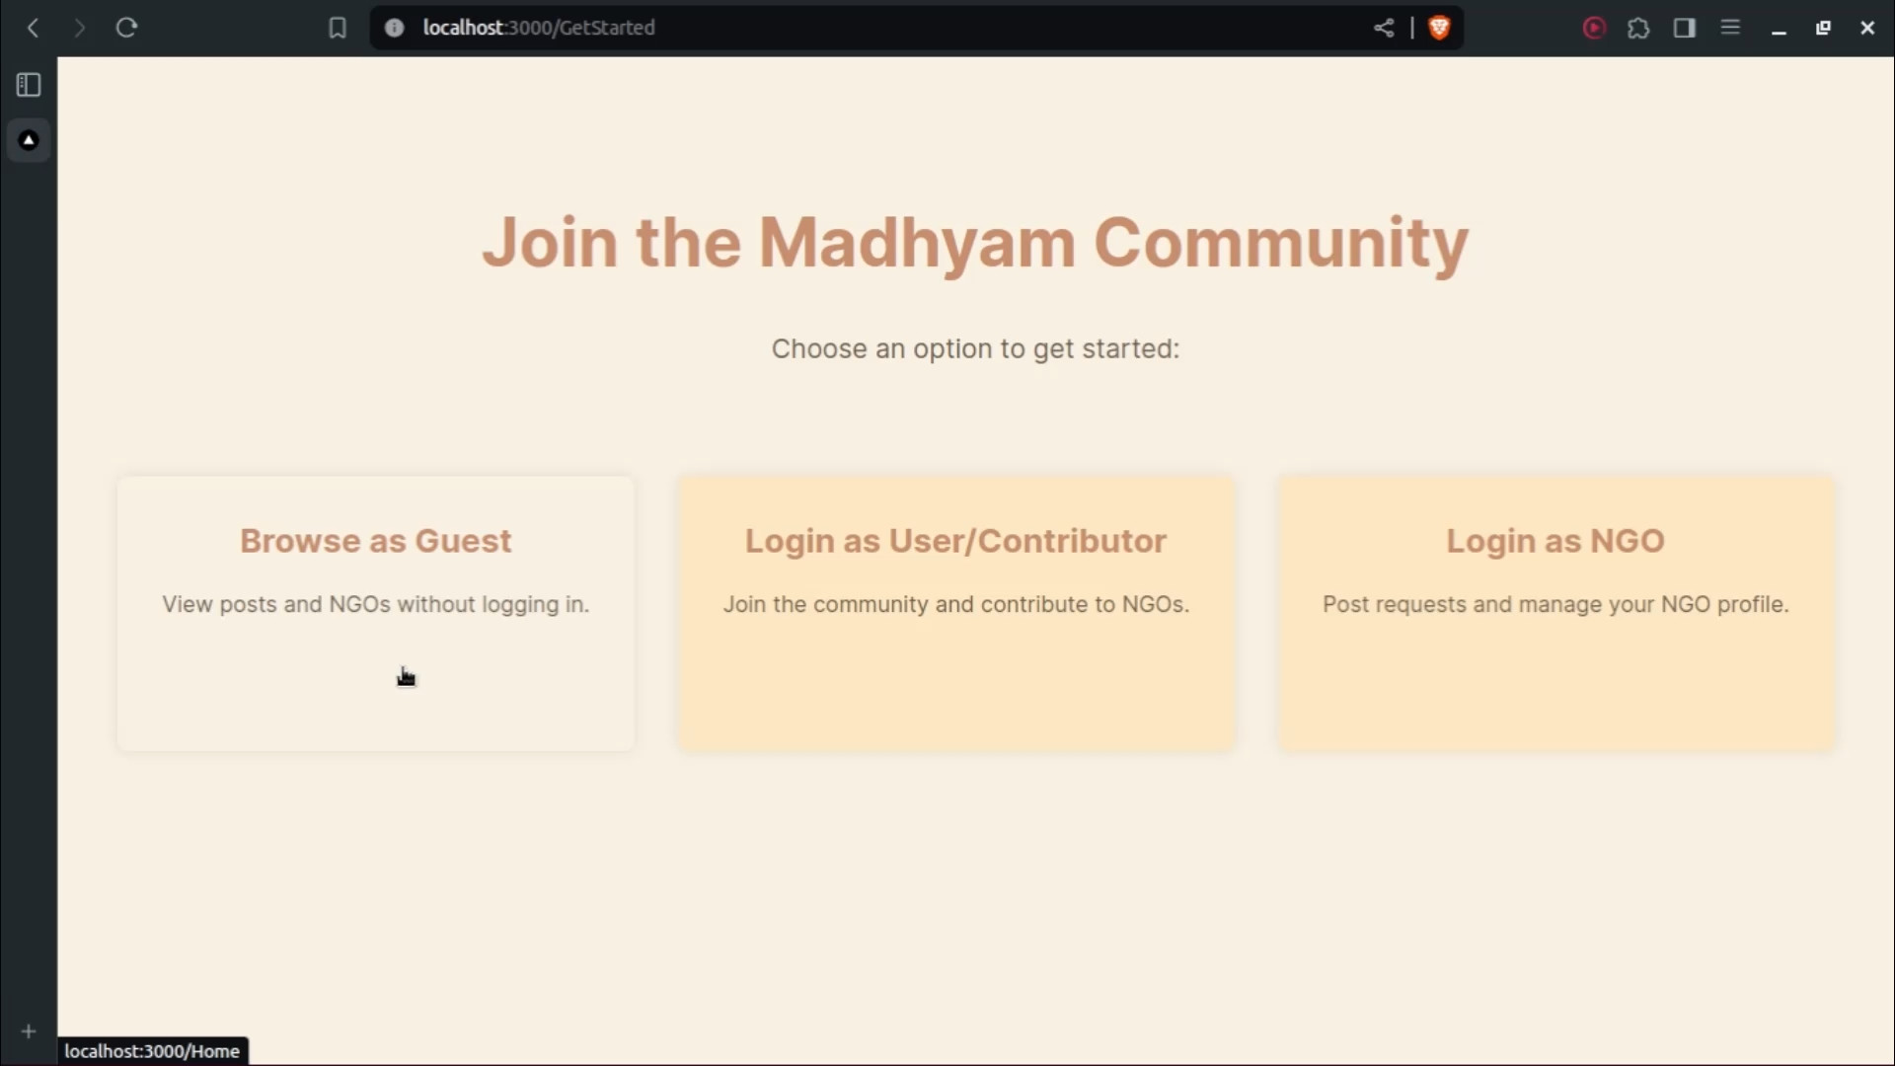Screen dimensions: 1895x1066
Task: Click the red media recorder extension icon
Action: coord(1593,28)
